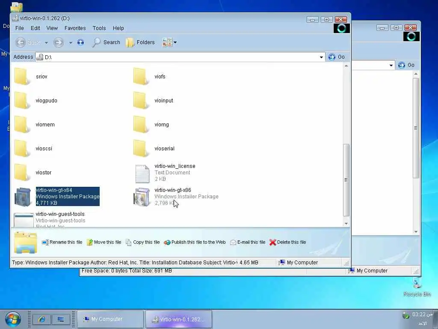The image size is (438, 329).
Task: Select the vioserial folder name
Action: click(165, 149)
